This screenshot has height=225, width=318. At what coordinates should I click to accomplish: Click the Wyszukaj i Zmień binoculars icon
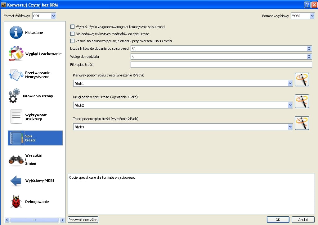[x=16, y=160]
